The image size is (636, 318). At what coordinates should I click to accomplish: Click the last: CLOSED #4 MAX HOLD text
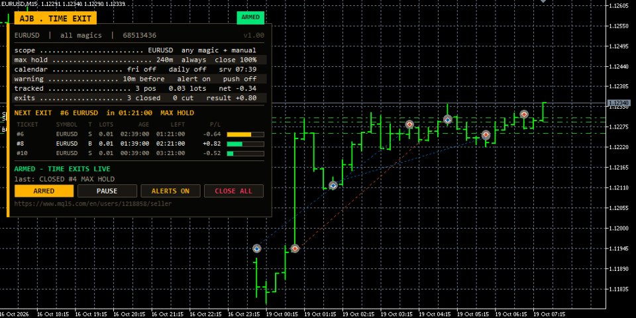[x=64, y=180]
